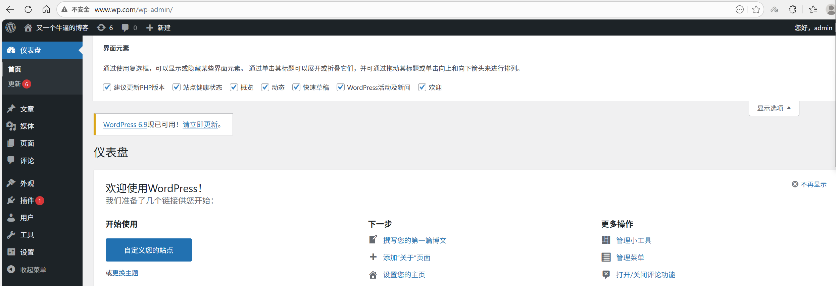Open the updates icon showing 6

tap(101, 27)
